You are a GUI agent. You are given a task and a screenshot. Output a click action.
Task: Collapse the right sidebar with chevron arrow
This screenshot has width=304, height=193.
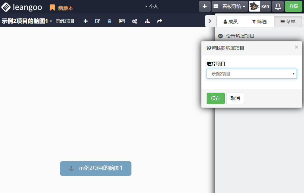tap(210, 21)
